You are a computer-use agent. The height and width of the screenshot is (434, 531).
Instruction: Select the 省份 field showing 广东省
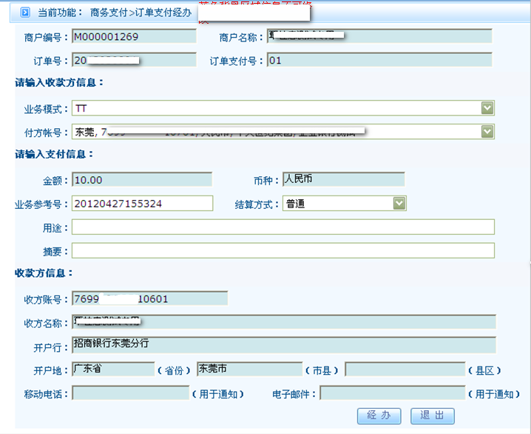[x=112, y=369]
